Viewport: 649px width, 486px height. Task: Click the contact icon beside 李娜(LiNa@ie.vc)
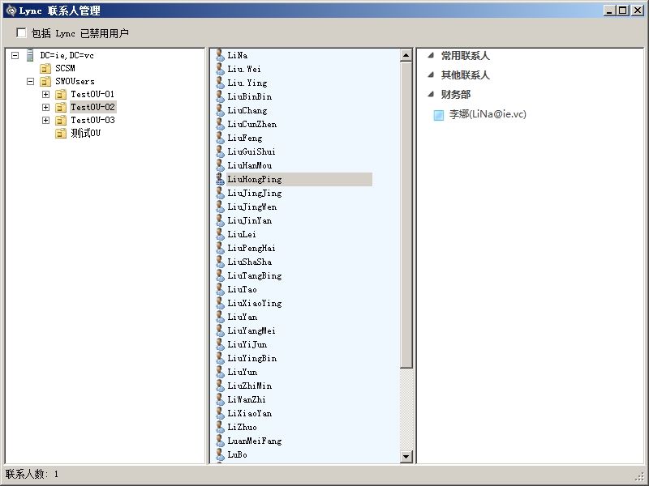(439, 115)
